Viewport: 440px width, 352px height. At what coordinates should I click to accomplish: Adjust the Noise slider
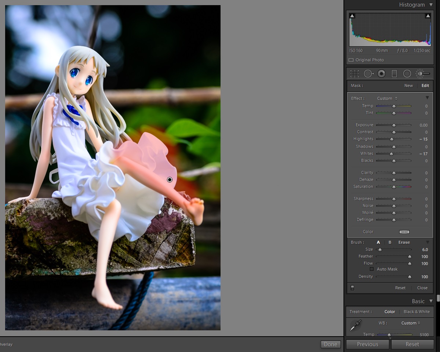394,206
